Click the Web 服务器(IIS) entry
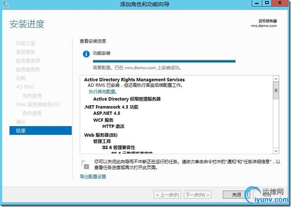The height and width of the screenshot is (207, 291). tap(101, 135)
